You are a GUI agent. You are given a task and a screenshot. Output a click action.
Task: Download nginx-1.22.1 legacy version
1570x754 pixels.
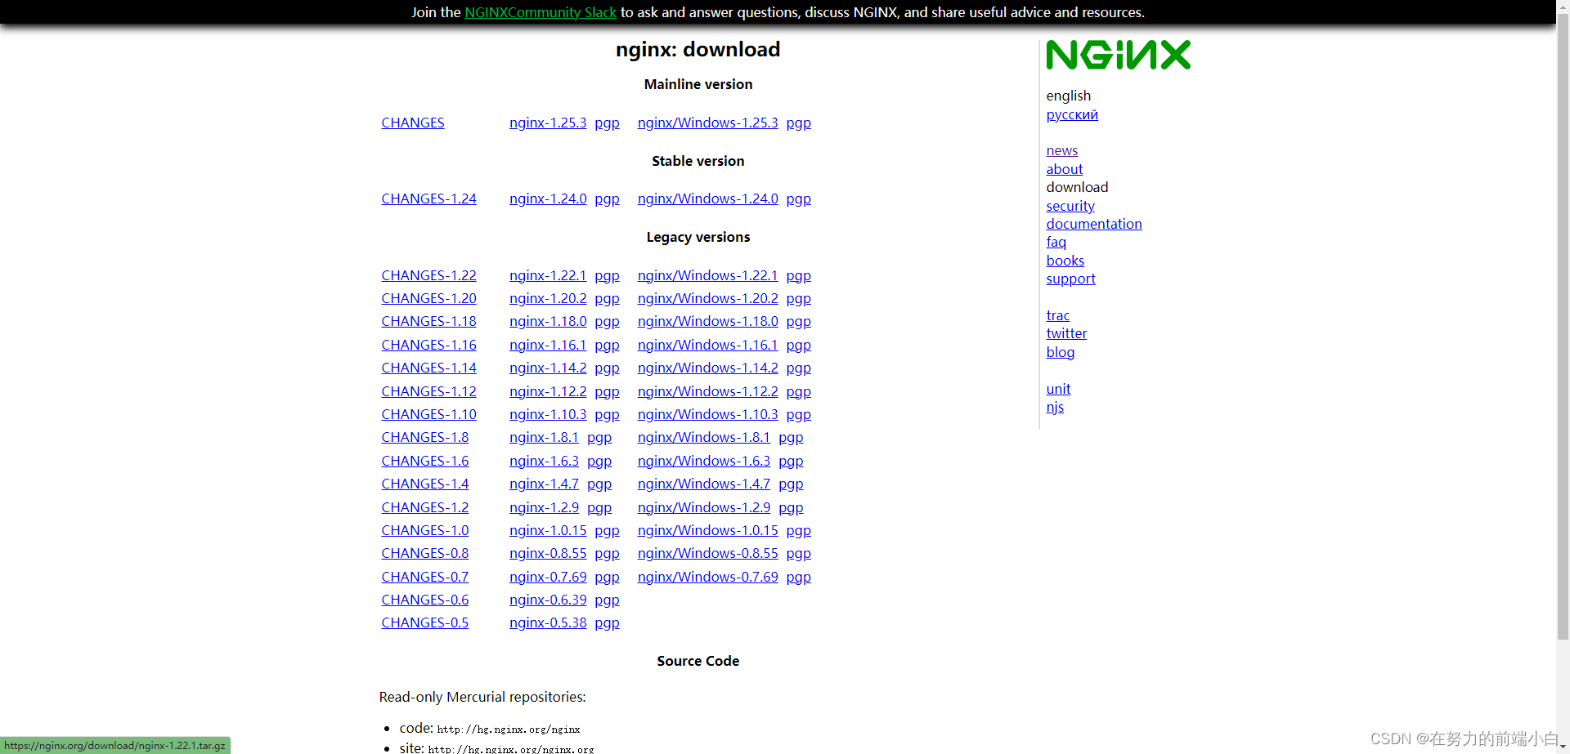(x=548, y=275)
